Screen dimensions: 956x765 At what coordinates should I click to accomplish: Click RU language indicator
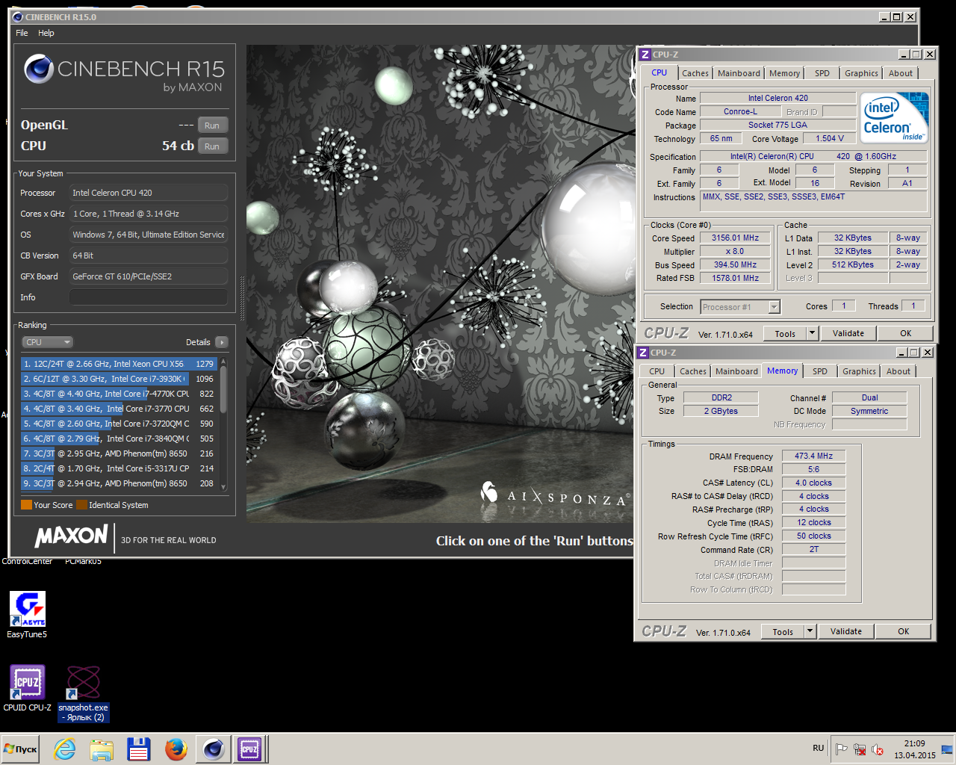[819, 748]
